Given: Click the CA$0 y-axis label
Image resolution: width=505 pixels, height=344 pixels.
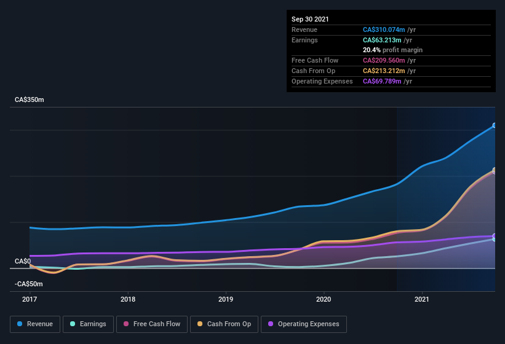Looking at the screenshot, I should point(23,261).
